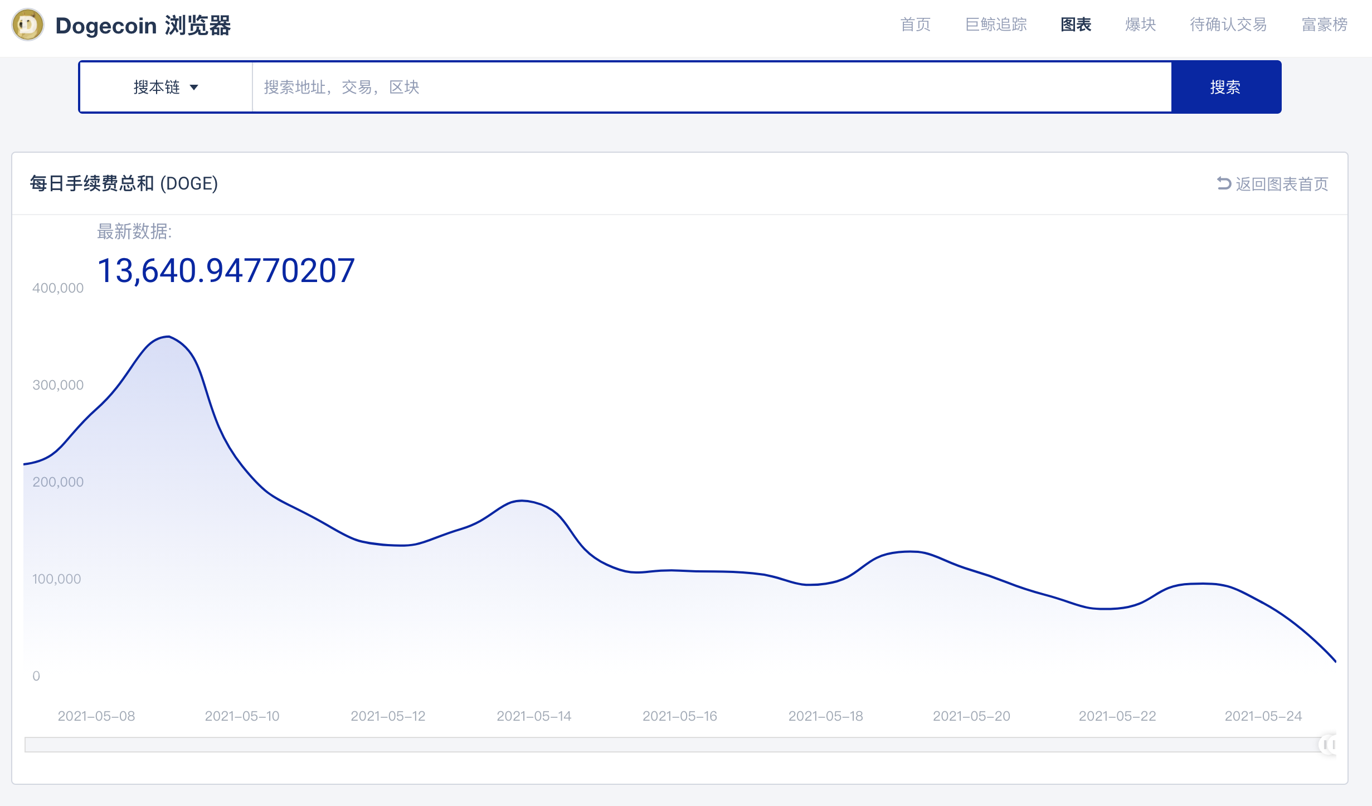
Task: Go to 待确认交易 page
Action: (1228, 25)
